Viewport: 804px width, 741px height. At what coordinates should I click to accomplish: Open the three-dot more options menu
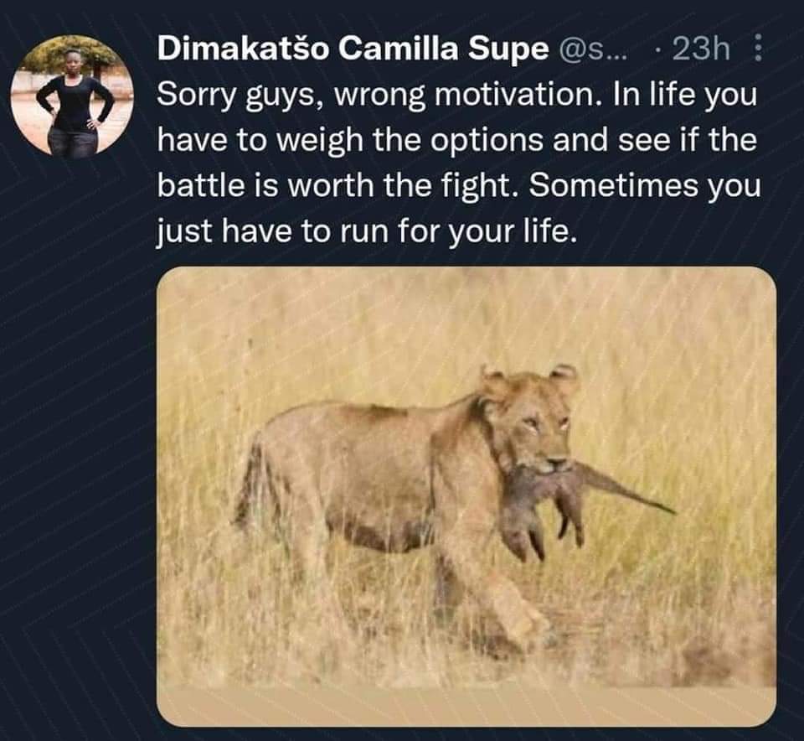(x=758, y=52)
